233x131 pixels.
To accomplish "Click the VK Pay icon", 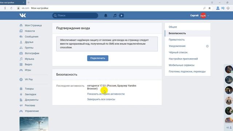I will [21, 79].
